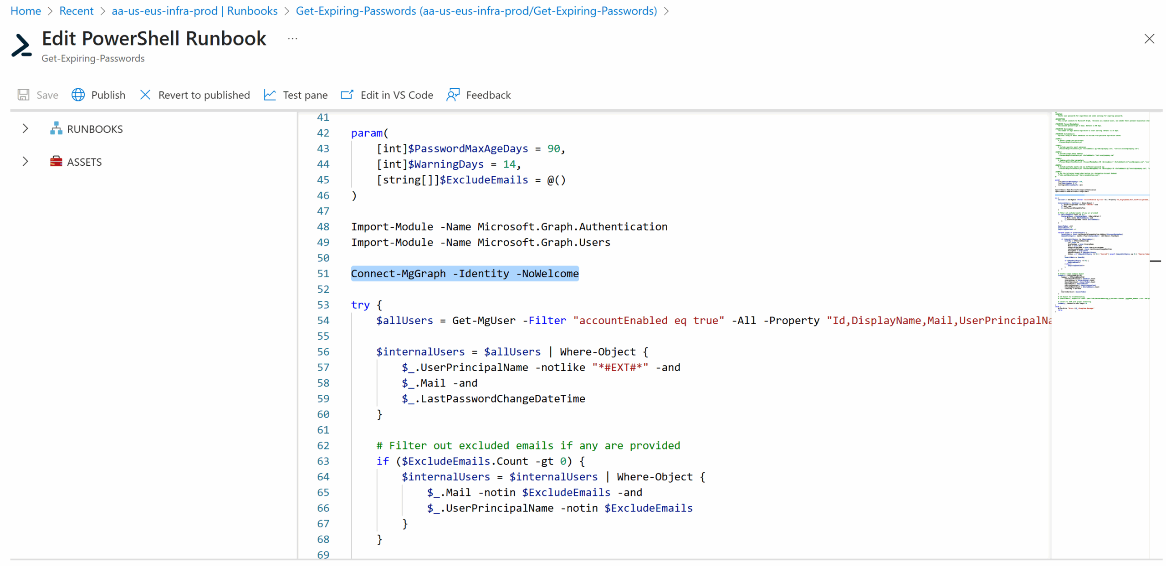Click the highlighted Connect-MgGraph line
1166x566 pixels.
coord(465,273)
